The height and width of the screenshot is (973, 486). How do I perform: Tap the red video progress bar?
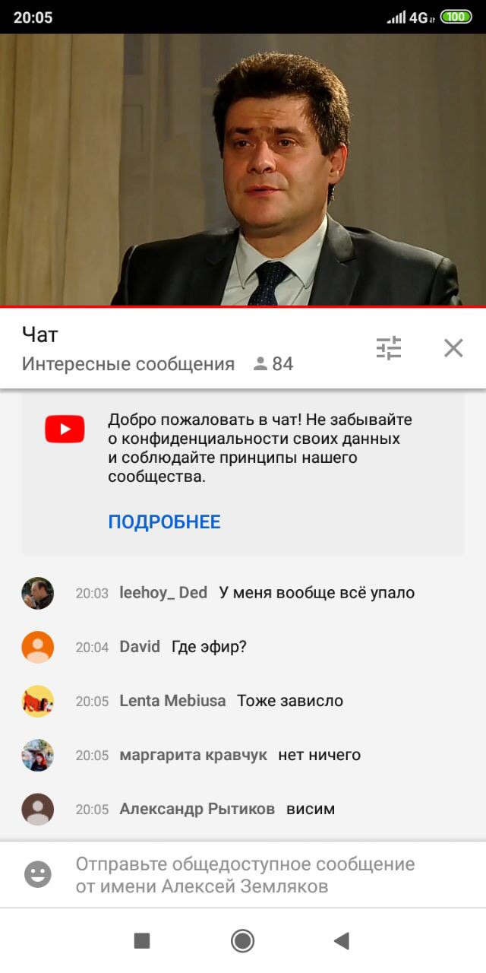pos(243,306)
